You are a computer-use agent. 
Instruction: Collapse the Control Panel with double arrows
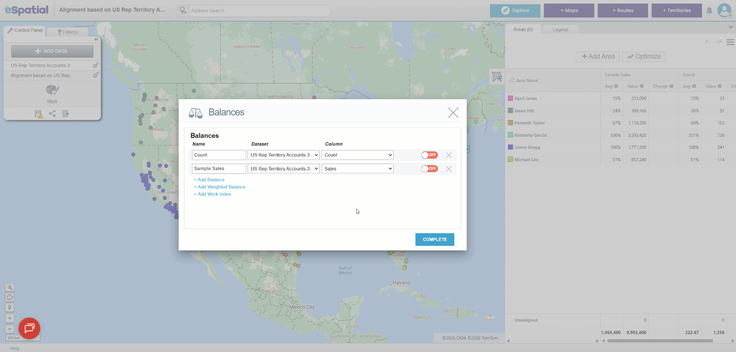tap(96, 40)
